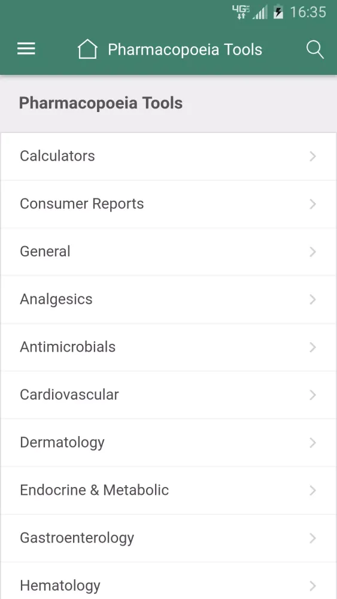Click the Antimicrobials chevron arrow
Image resolution: width=337 pixels, height=599 pixels.
point(313,347)
